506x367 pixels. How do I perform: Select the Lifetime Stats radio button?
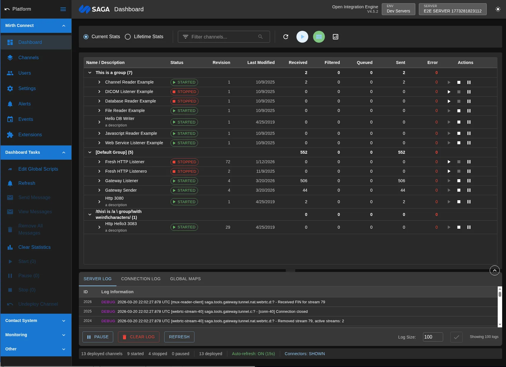click(128, 37)
